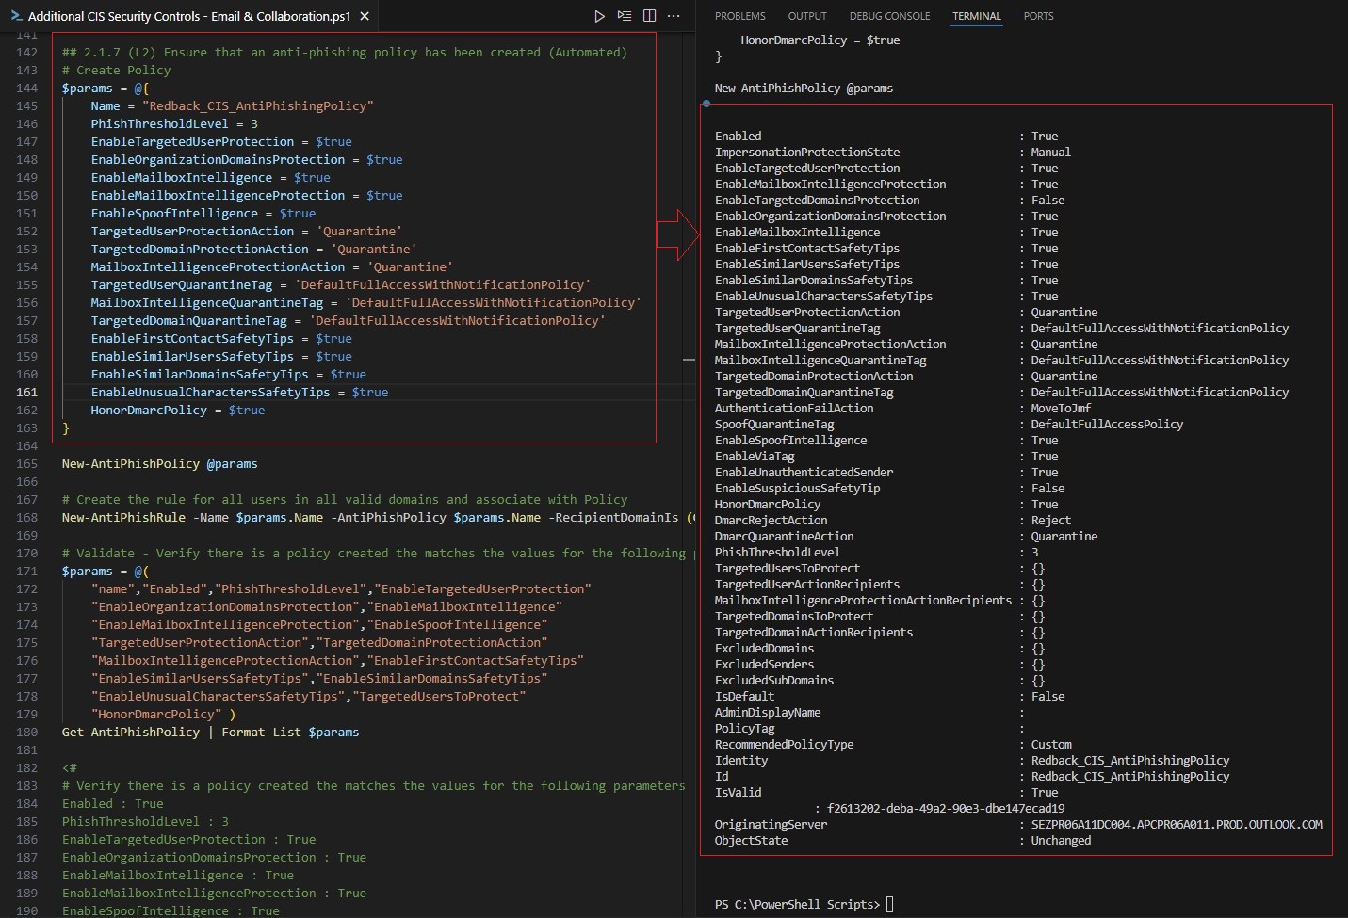The image size is (1348, 918).
Task: Click line number 161 in the gutter
Action: coord(26,393)
